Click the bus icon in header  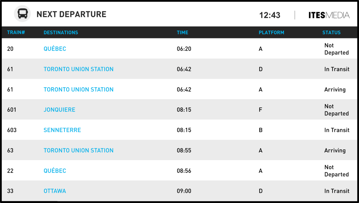click(x=23, y=14)
